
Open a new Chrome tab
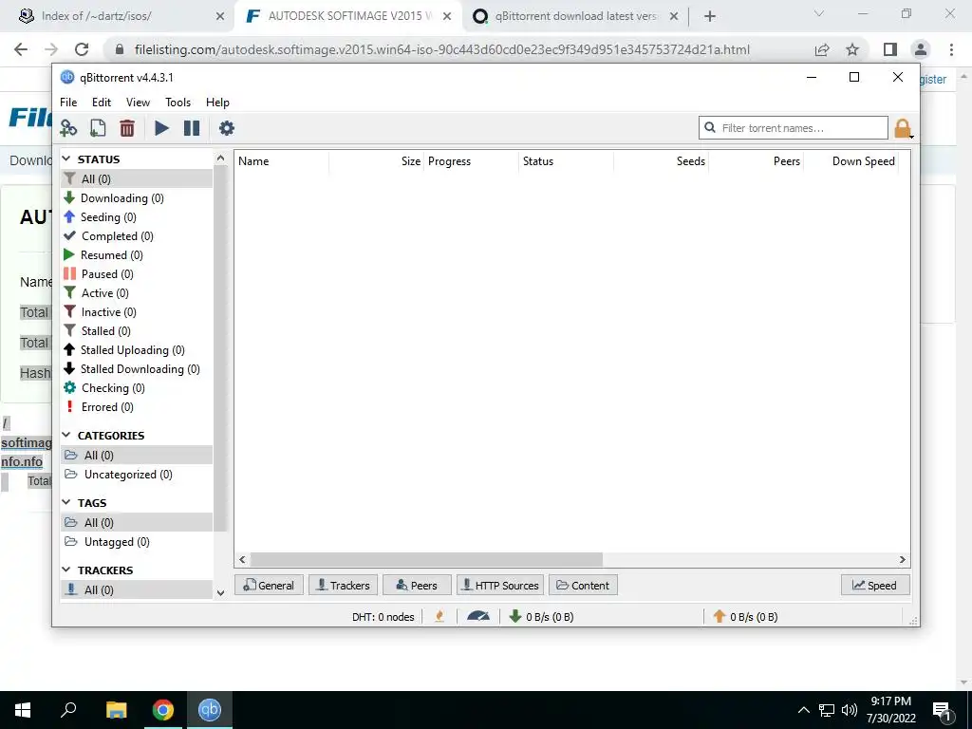(710, 16)
